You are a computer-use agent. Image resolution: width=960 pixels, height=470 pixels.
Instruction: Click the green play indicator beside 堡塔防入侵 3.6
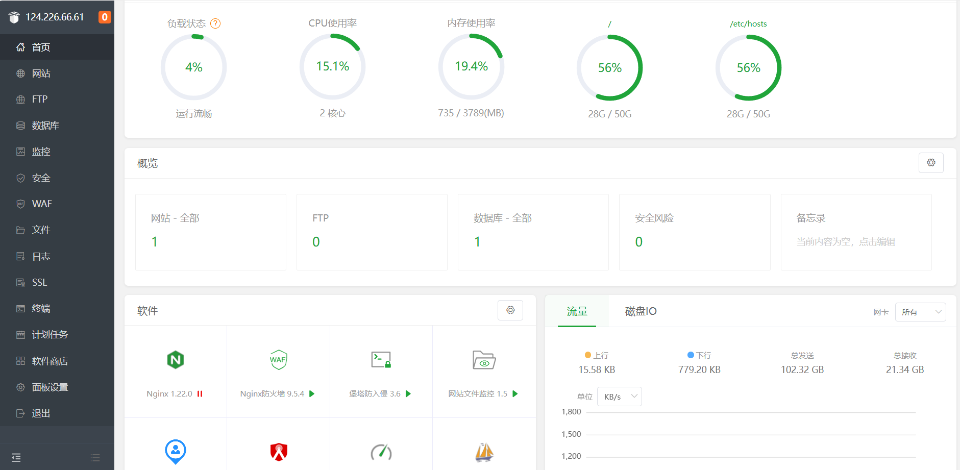click(408, 394)
